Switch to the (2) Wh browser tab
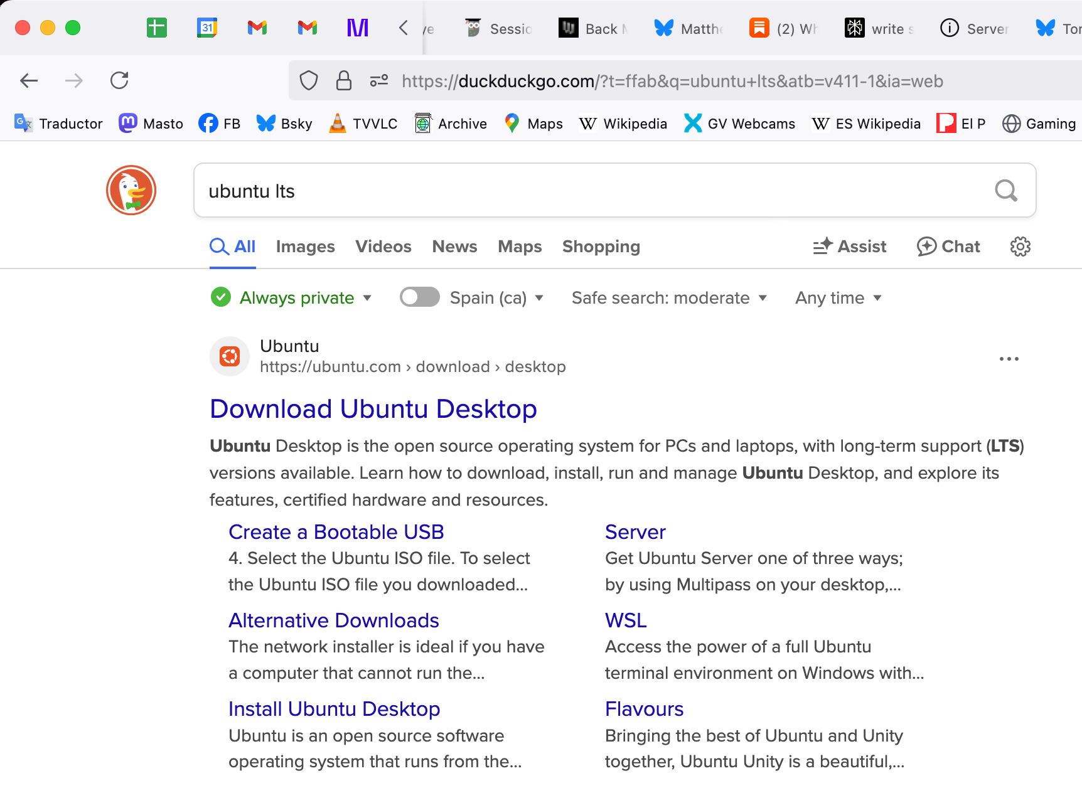 click(785, 28)
